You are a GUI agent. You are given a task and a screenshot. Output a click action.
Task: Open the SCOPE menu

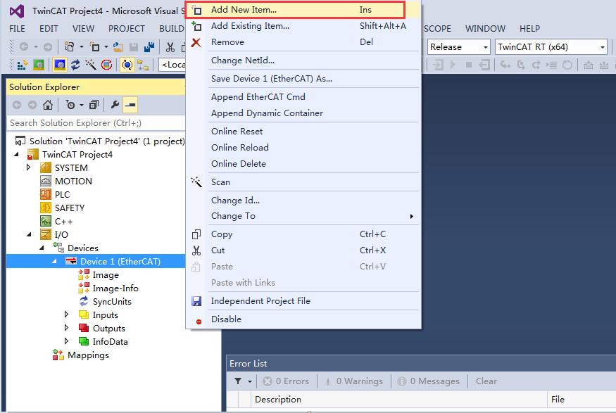[437, 29]
